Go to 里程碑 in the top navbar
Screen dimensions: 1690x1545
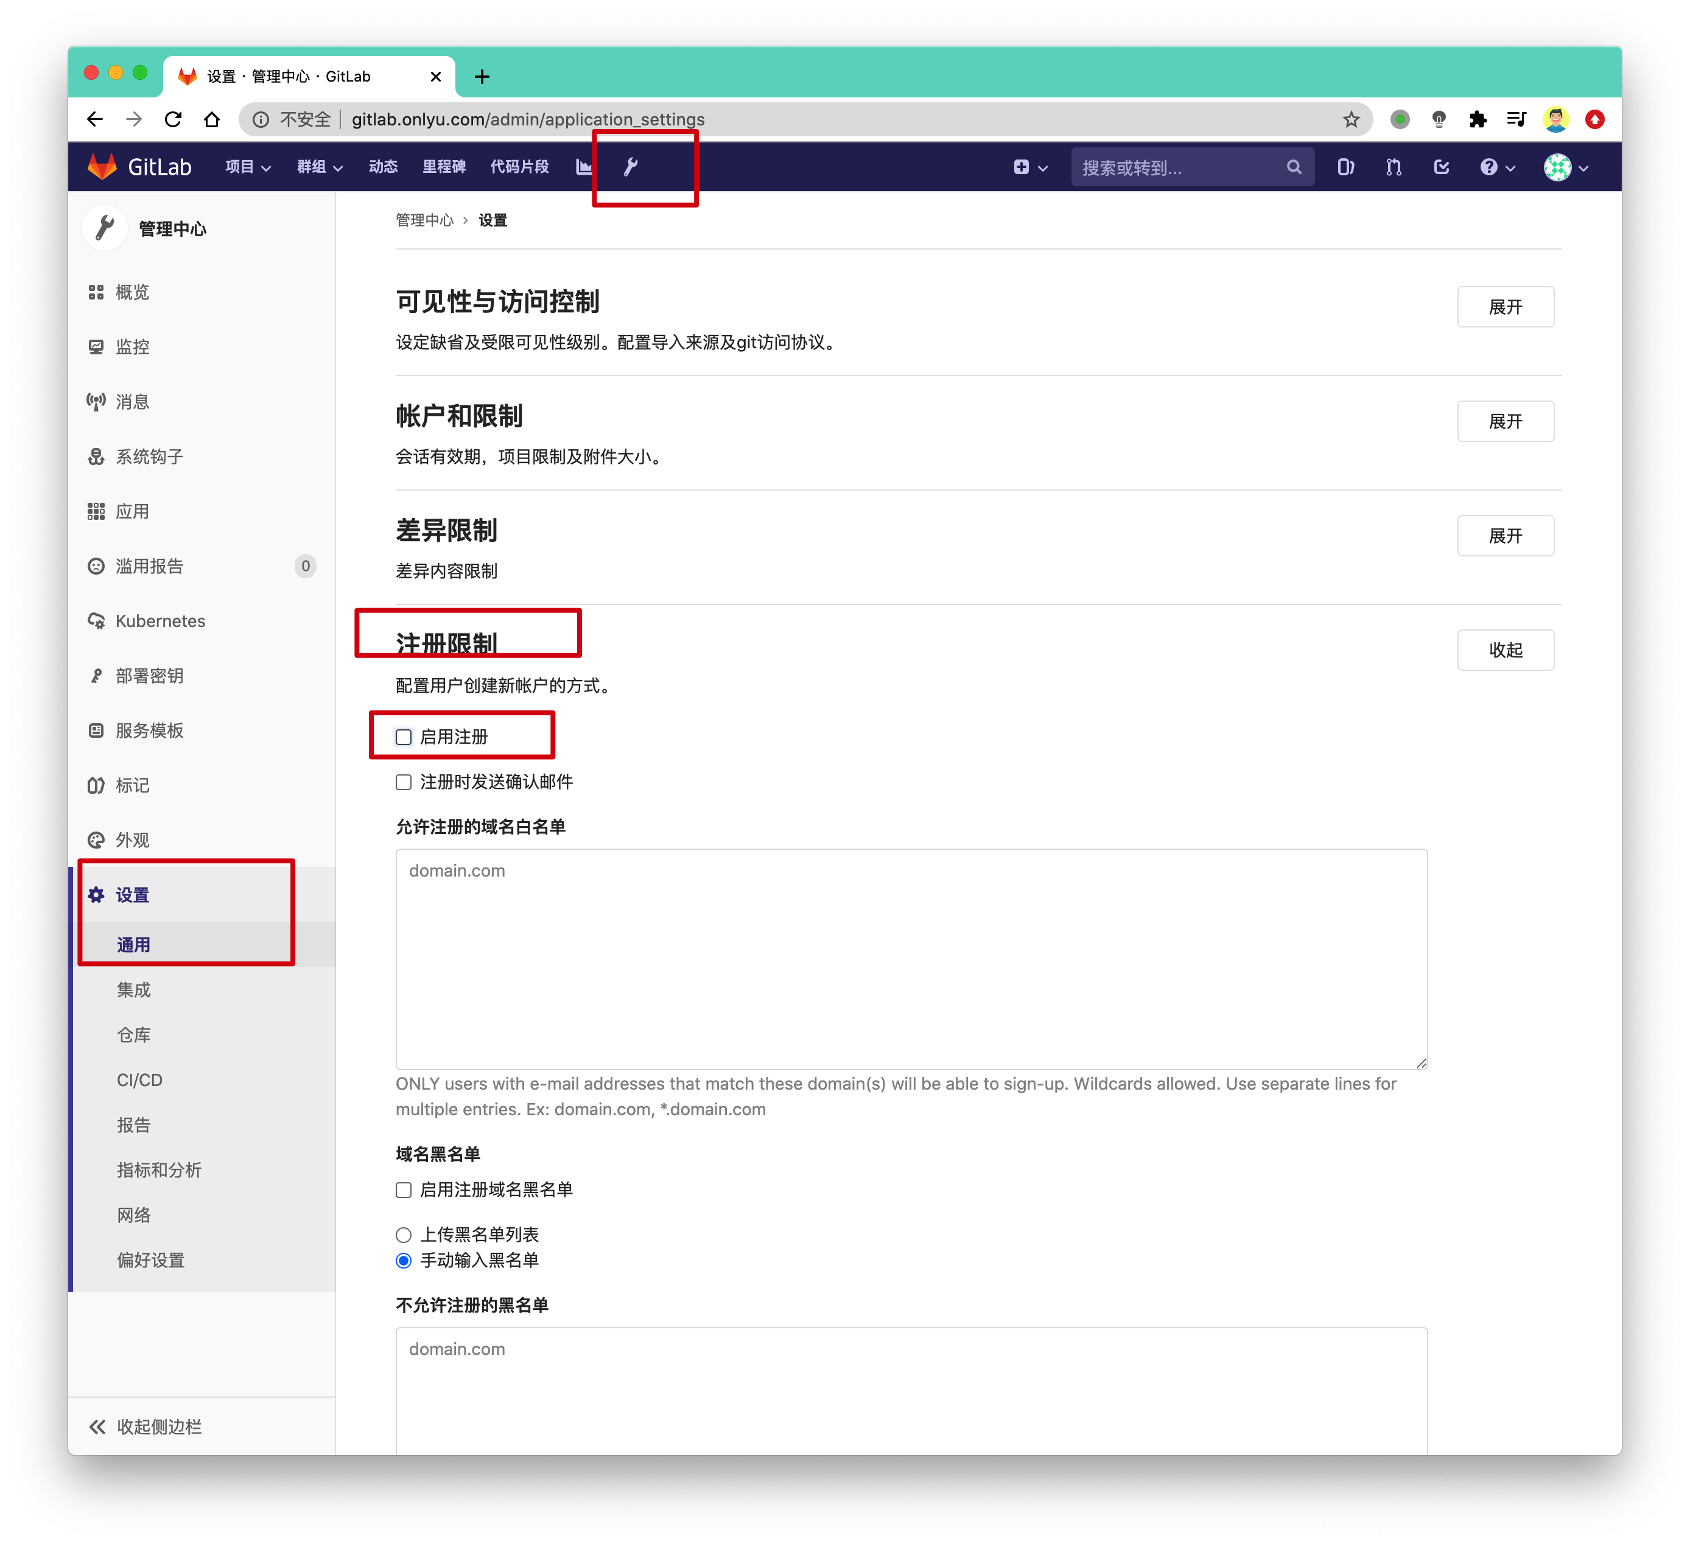click(444, 167)
